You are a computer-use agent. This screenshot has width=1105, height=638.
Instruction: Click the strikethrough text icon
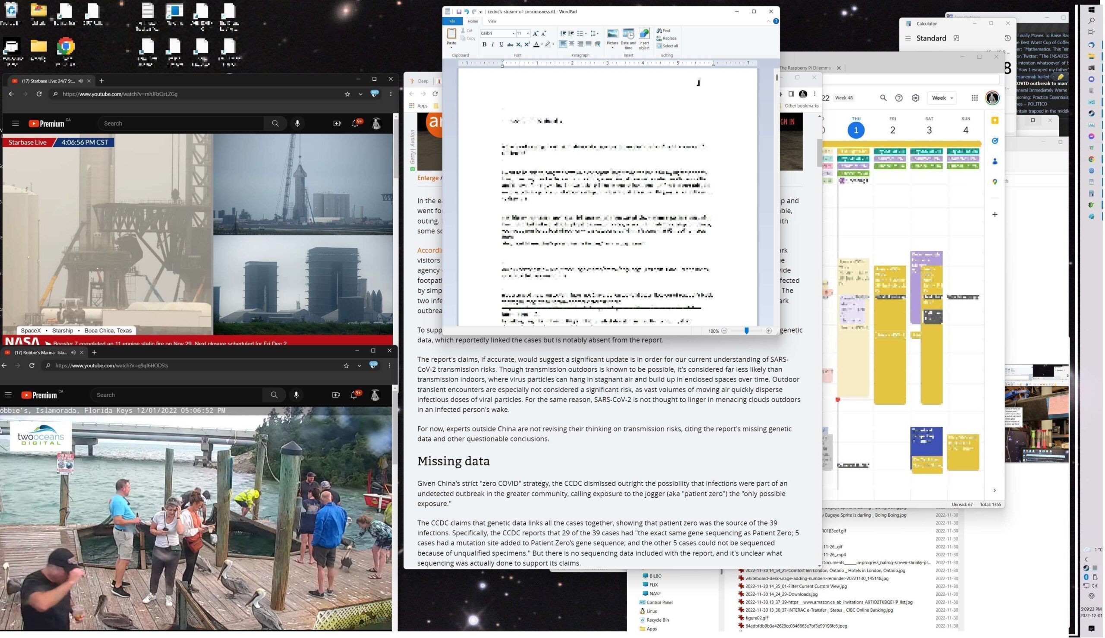tap(510, 44)
